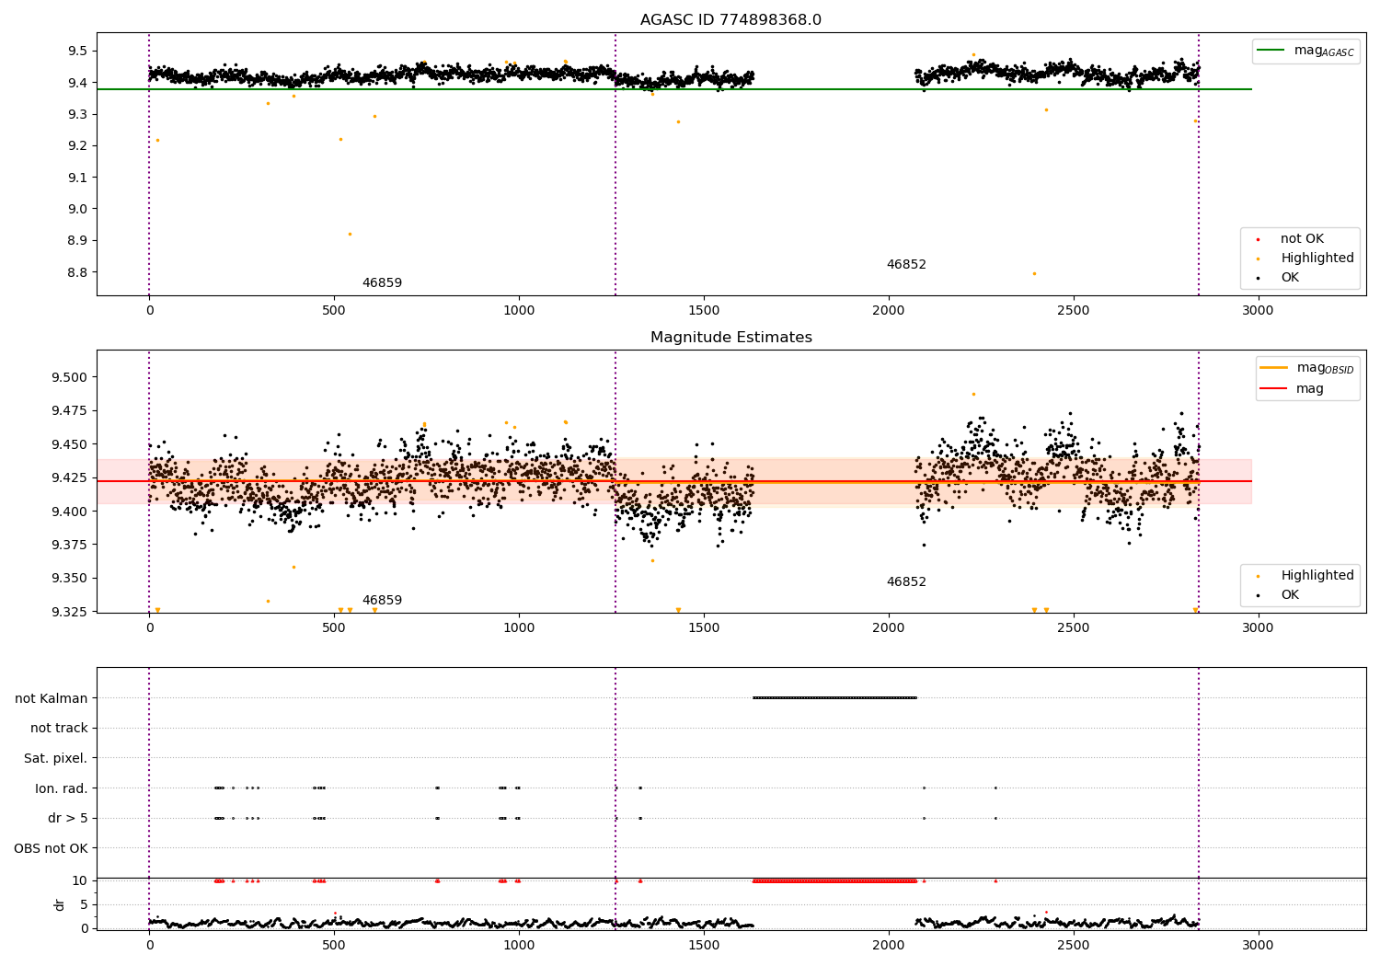1380x966 pixels.
Task: Click the "Magnitude Estimates" plot title
Action: click(x=730, y=338)
